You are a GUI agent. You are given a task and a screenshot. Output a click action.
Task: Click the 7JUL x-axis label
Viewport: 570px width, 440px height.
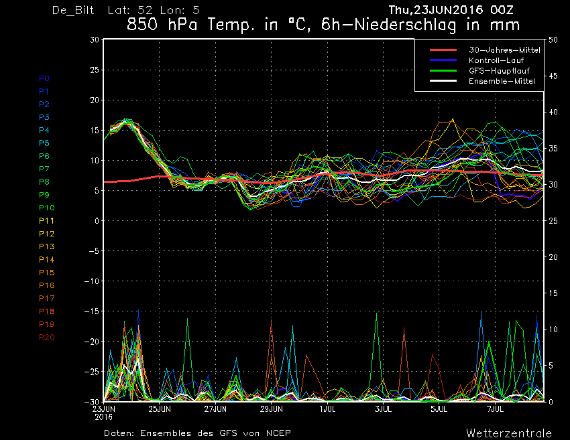(495, 409)
